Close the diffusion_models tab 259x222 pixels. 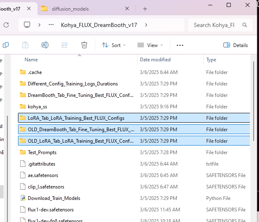(x=127, y=9)
